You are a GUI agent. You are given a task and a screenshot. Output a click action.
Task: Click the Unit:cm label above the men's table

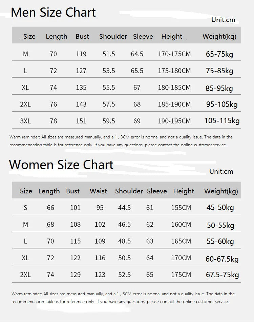pos(223,20)
